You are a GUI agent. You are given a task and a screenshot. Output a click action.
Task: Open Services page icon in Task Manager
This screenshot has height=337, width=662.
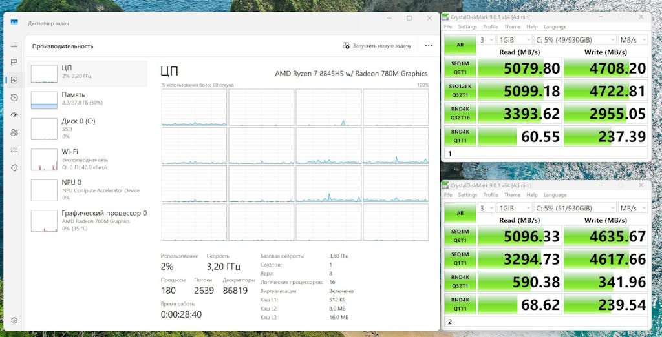tap(14, 167)
